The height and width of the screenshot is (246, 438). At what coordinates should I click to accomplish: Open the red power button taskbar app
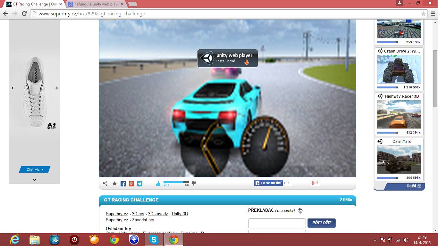pos(74,240)
